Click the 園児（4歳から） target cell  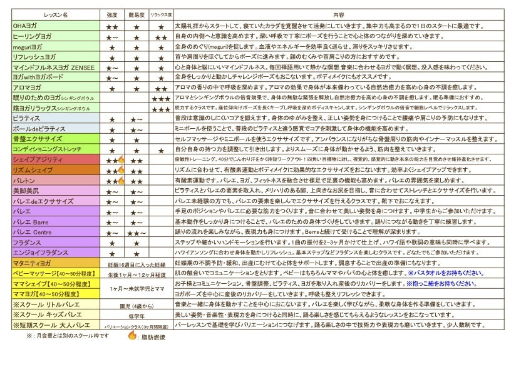coord(137,306)
